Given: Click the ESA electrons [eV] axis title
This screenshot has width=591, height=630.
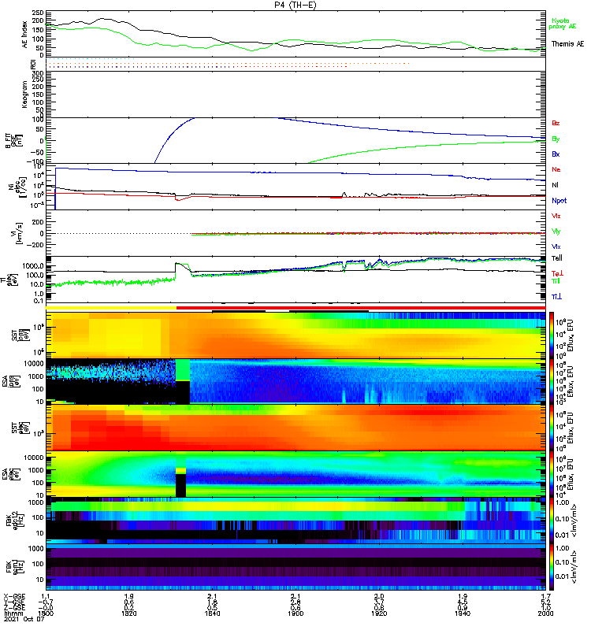Looking at the screenshot, I should 11,474.
